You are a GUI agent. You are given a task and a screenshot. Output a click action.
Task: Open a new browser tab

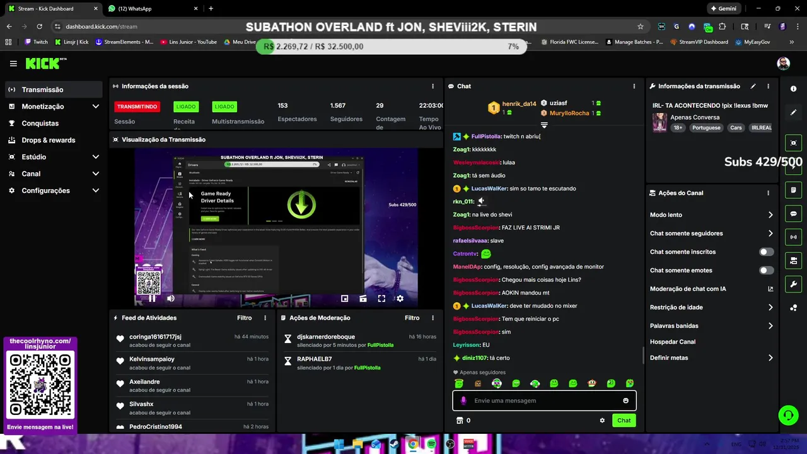(x=211, y=9)
